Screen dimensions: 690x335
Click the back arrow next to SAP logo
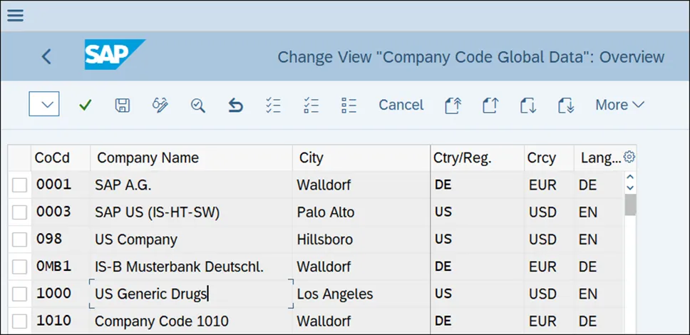point(47,56)
